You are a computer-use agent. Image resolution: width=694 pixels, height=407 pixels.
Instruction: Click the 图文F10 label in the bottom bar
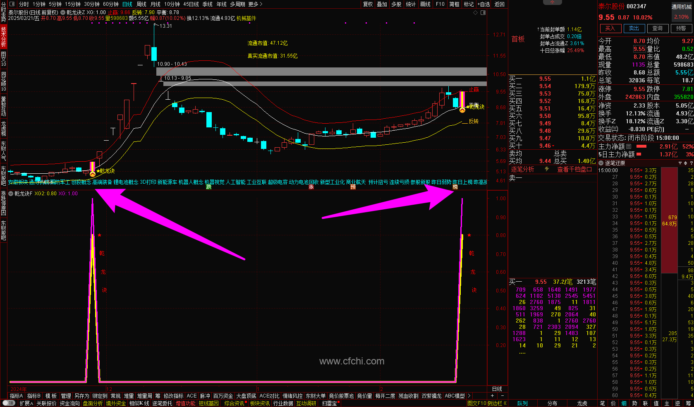[476, 403]
